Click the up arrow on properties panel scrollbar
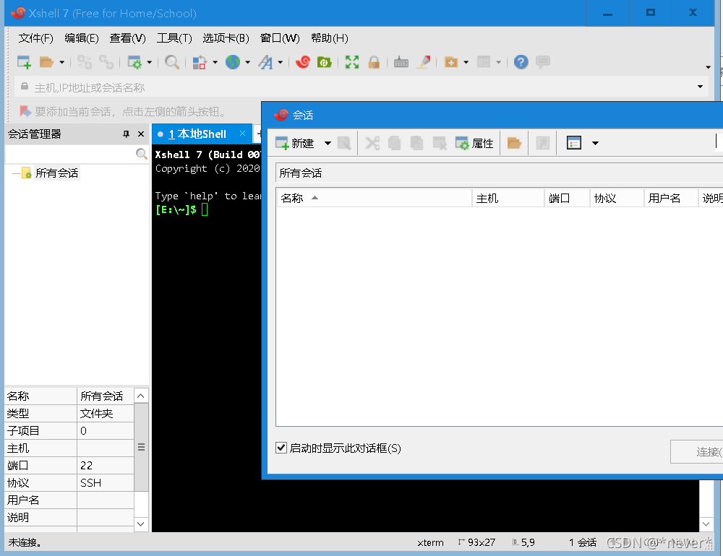This screenshot has height=556, width=723. [141, 396]
